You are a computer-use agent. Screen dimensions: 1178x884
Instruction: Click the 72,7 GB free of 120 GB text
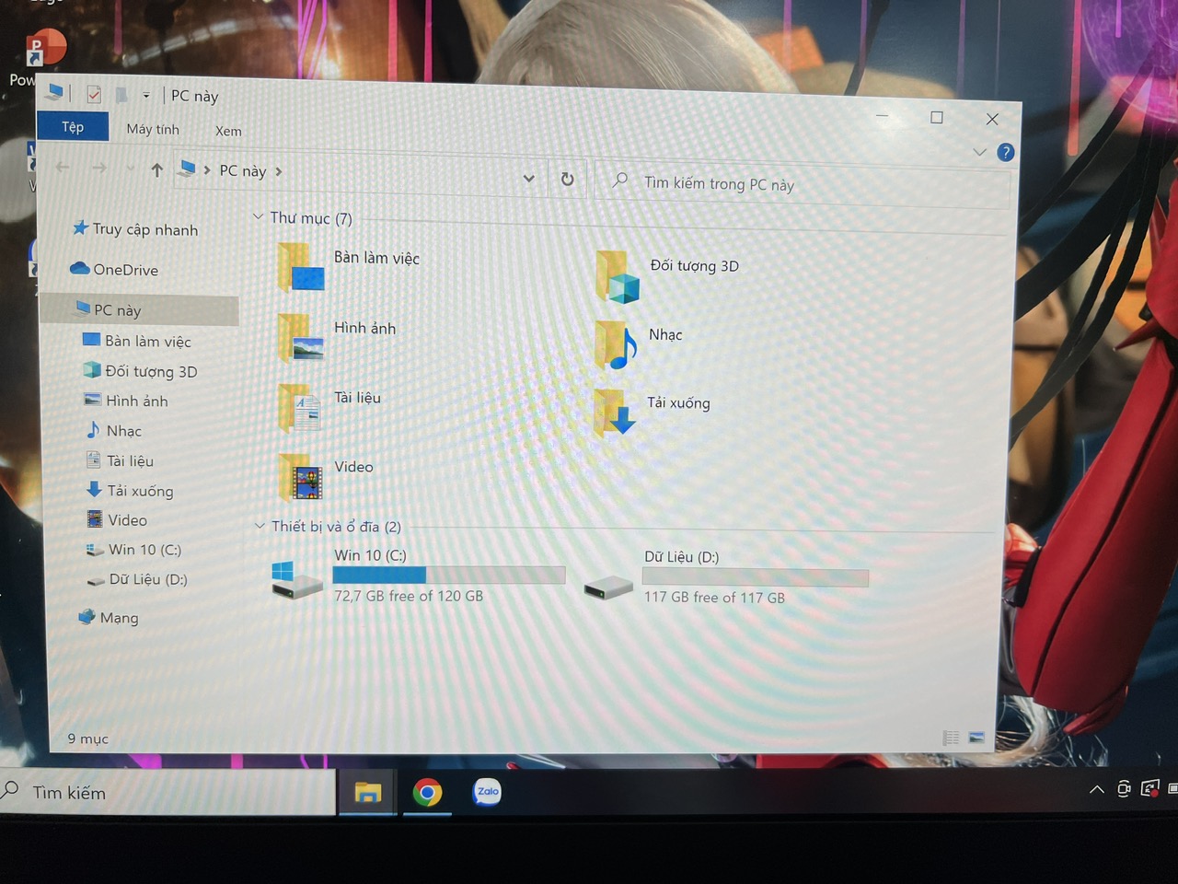click(409, 596)
